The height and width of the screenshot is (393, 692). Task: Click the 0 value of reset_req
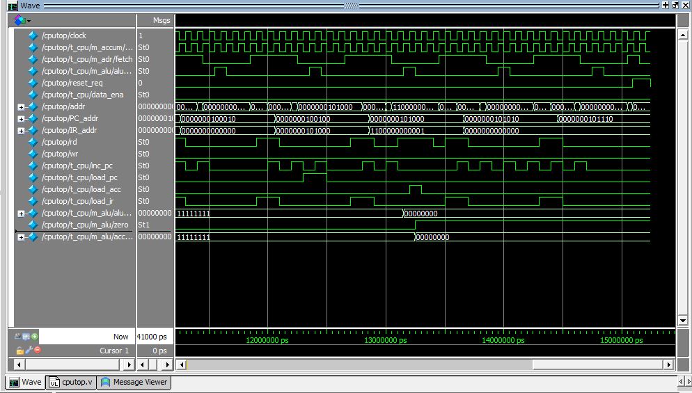coord(141,83)
